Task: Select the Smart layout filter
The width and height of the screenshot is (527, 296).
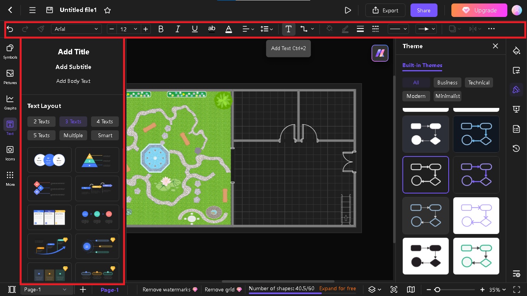Action: click(105, 135)
